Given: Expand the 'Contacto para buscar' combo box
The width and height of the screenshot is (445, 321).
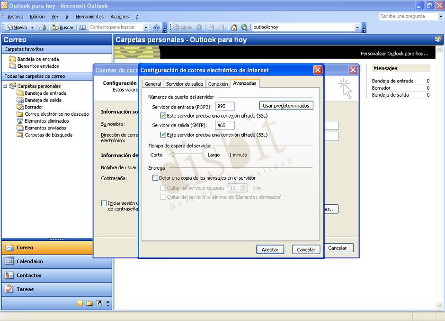Looking at the screenshot, I should click(x=147, y=27).
